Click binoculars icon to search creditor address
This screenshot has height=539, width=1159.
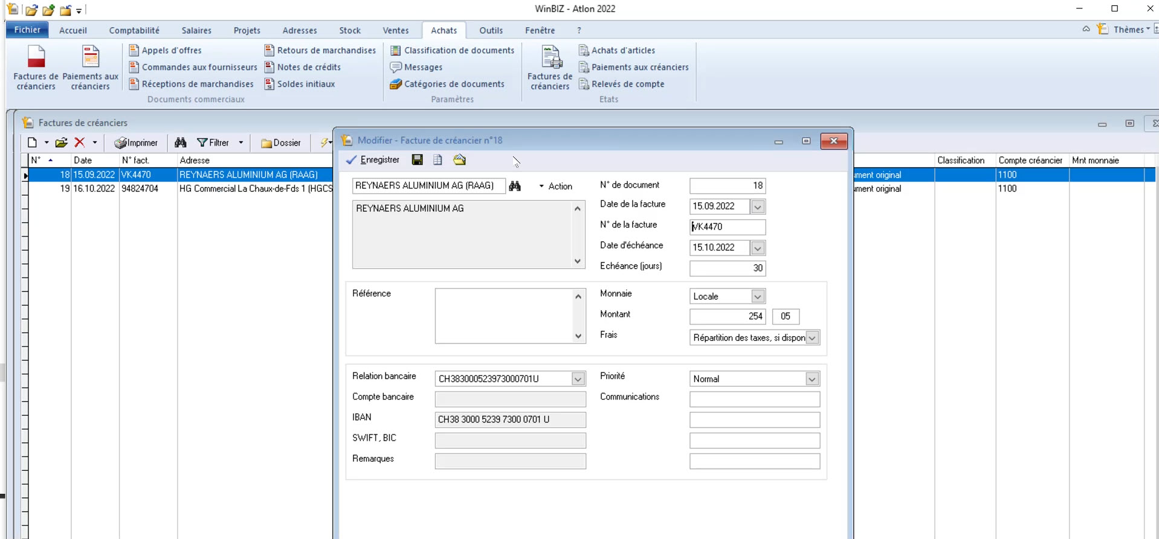[515, 186]
